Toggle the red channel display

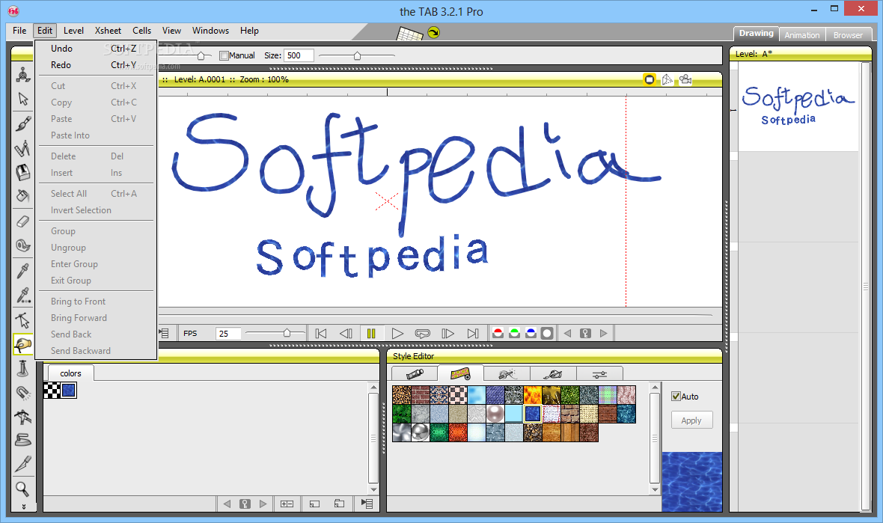coord(498,333)
